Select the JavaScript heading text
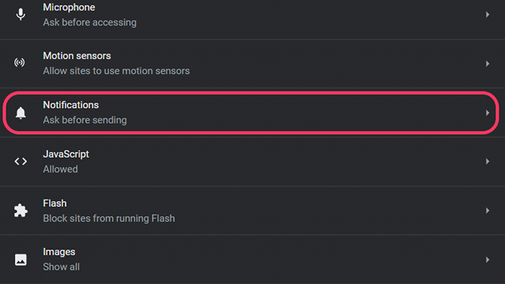Image resolution: width=505 pixels, height=284 pixels. (x=66, y=155)
